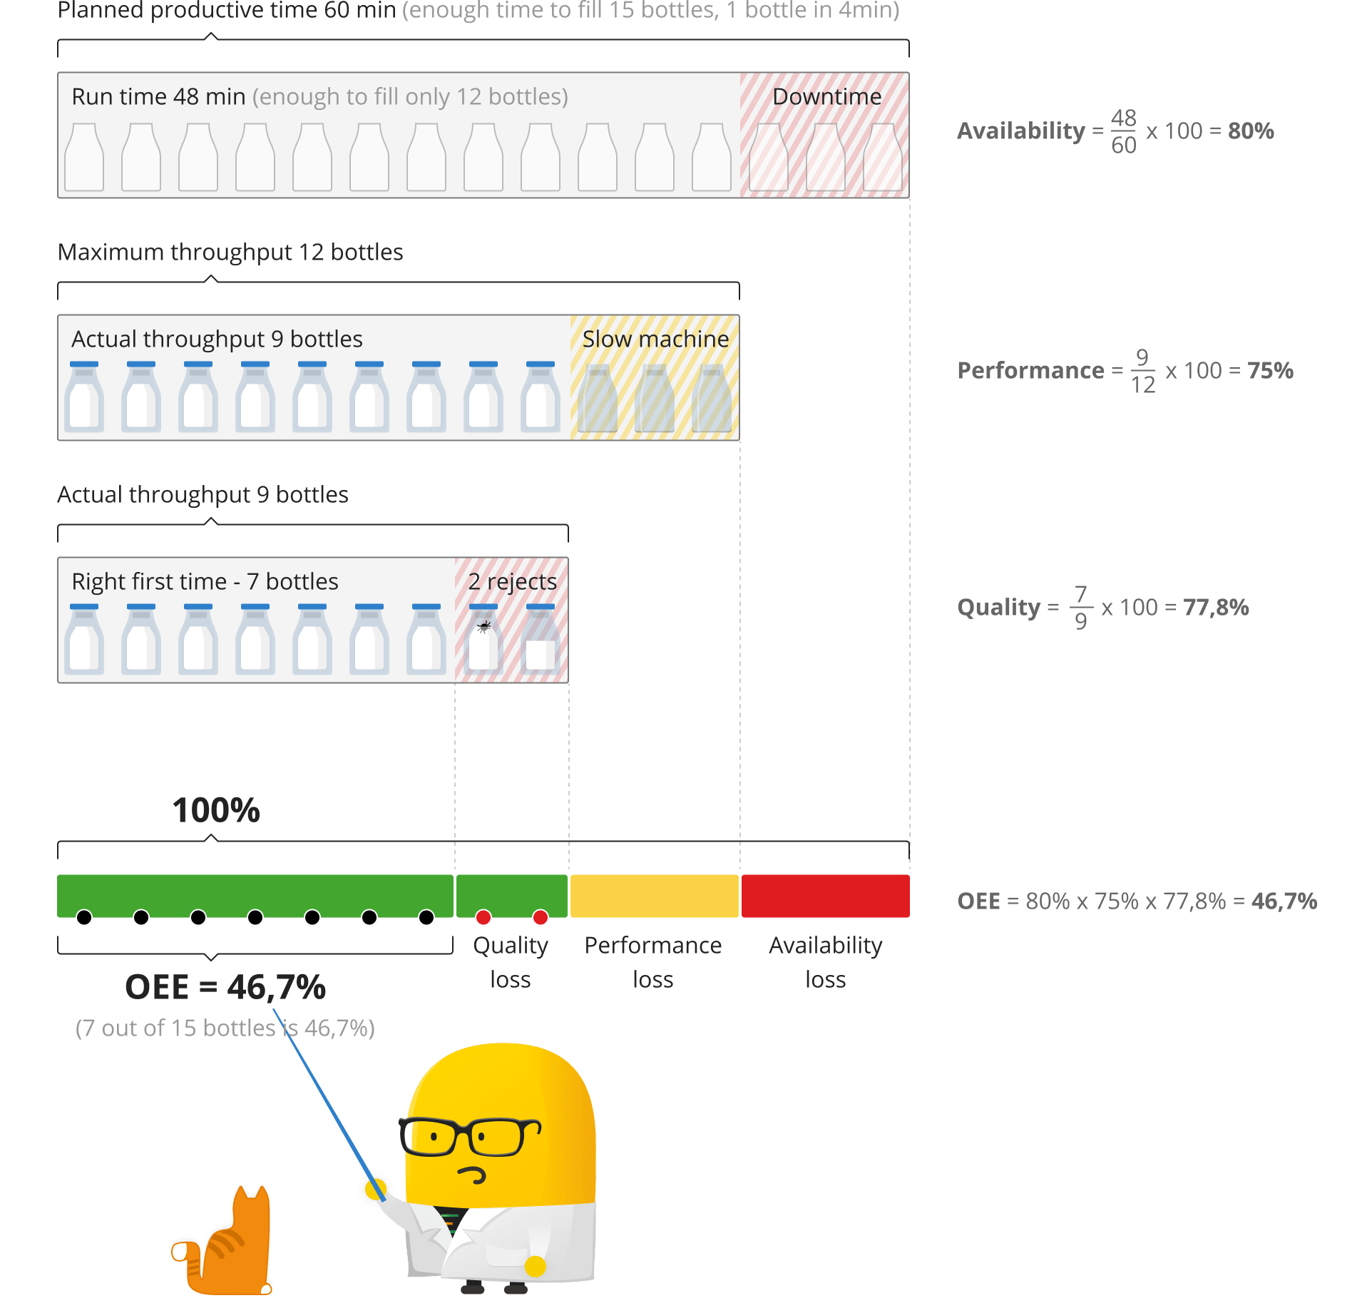This screenshot has width=1372, height=1308.
Task: Click the first black dot on green bar
Action: (84, 917)
